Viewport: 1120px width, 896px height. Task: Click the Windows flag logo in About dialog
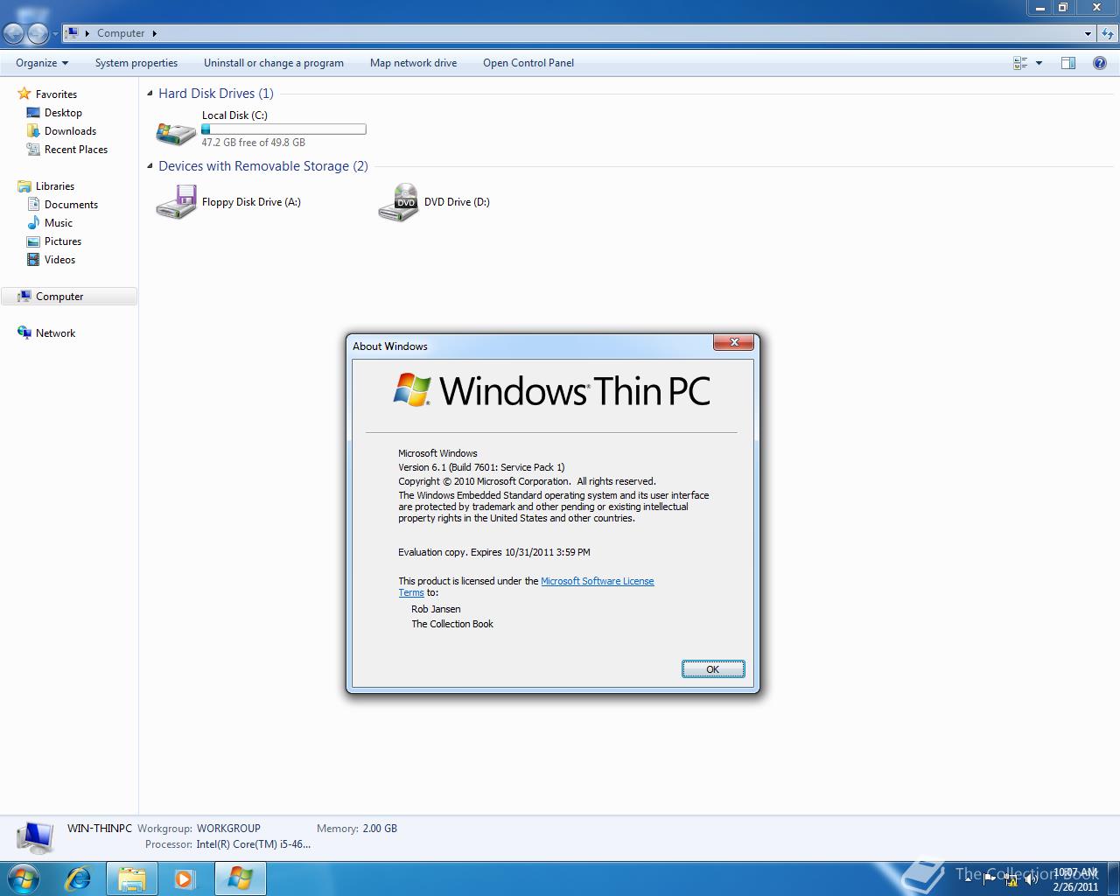click(412, 390)
